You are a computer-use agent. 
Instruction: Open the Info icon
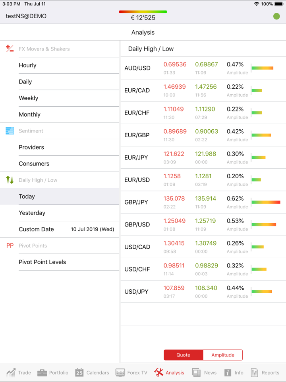tap(228, 372)
